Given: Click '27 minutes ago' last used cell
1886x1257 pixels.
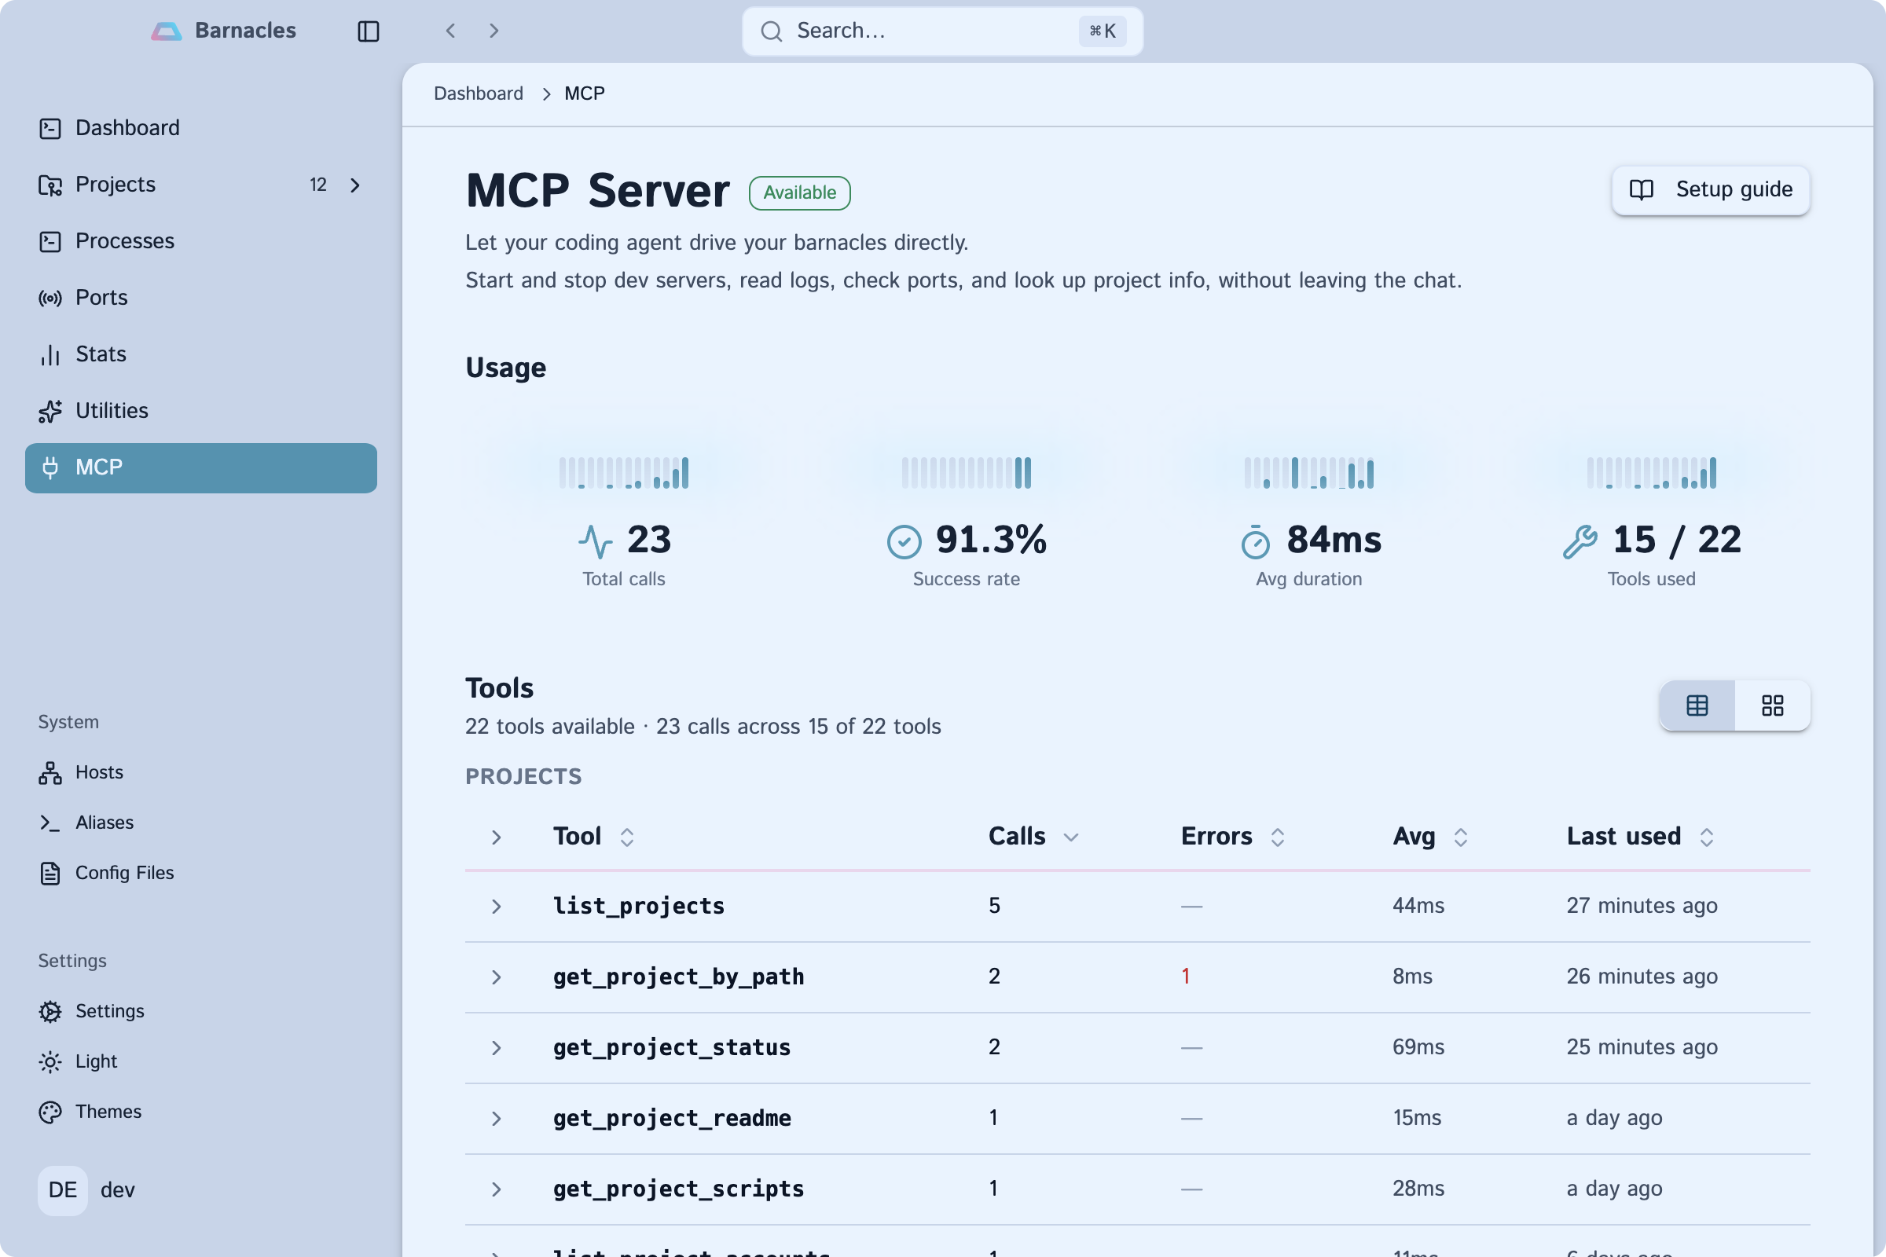Looking at the screenshot, I should pyautogui.click(x=1642, y=906).
